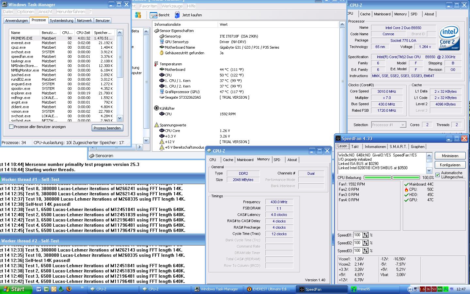Select everest.exe process row
The width and height of the screenshot is (470, 294).
pos(62,43)
